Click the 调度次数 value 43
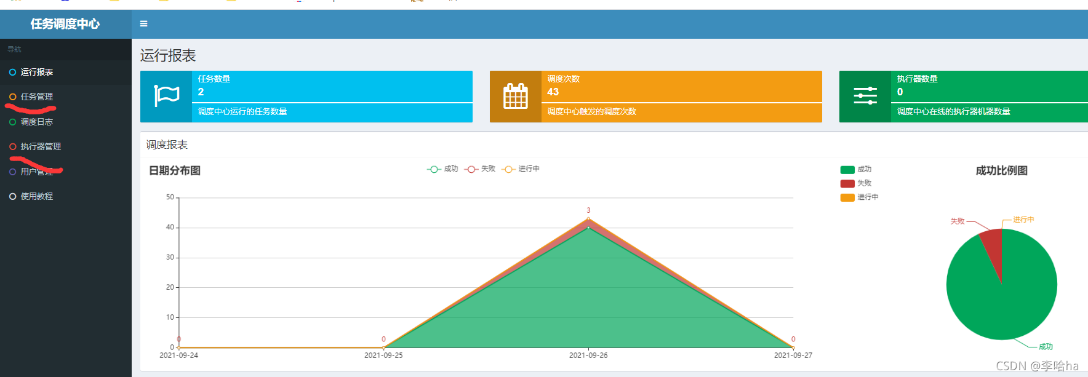The image size is (1088, 377). pos(553,92)
